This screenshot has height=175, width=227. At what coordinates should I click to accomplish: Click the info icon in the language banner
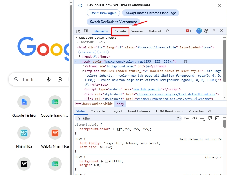click(80, 6)
